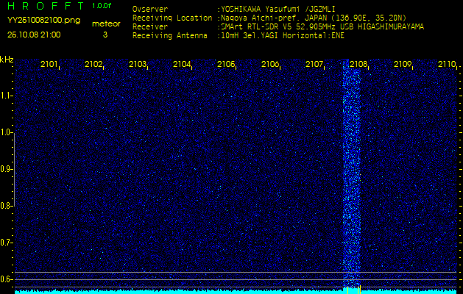Click the bright meteor echo band near 2108
463x294 pixels.
pos(351,174)
